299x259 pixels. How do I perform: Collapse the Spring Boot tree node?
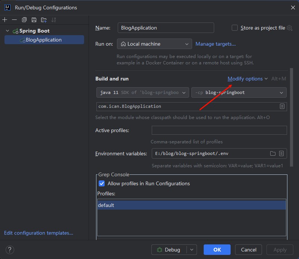coord(7,31)
